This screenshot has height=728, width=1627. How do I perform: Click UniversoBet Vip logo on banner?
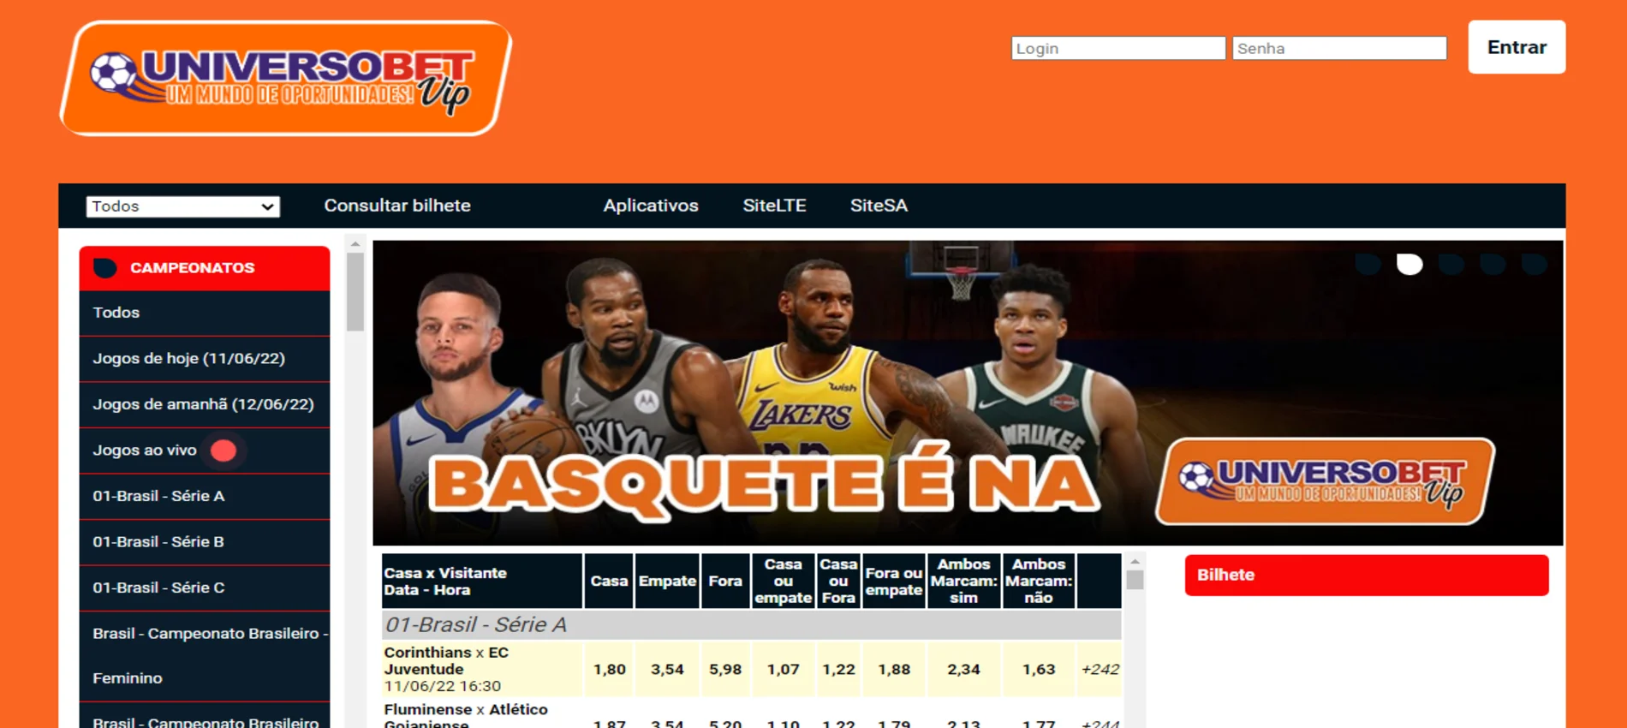(x=1325, y=481)
